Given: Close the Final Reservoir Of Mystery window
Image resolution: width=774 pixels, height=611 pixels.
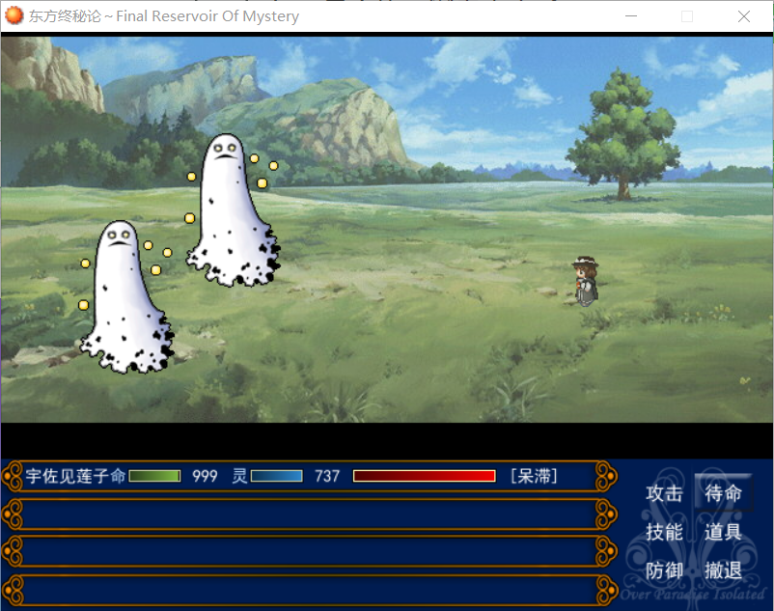Looking at the screenshot, I should (x=744, y=16).
